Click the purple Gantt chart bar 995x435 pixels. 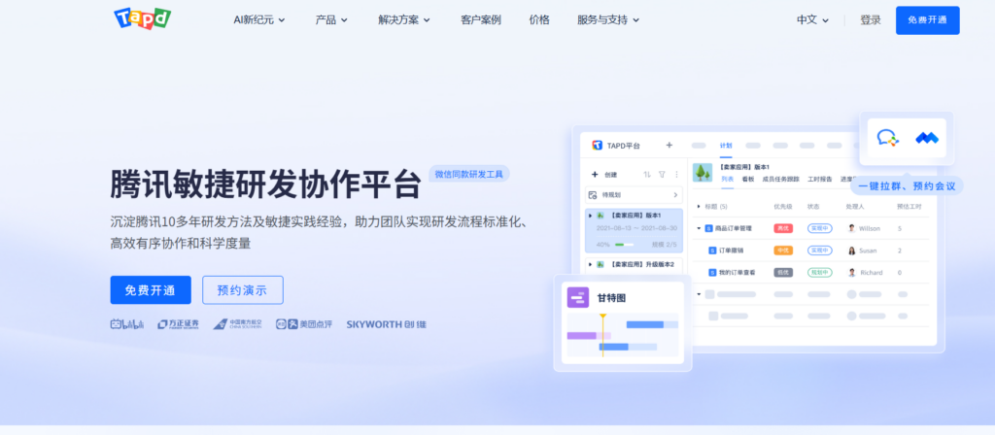589,335
